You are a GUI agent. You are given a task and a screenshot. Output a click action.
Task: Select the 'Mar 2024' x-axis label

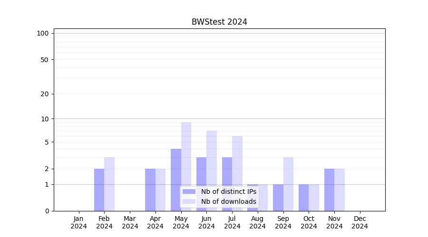[x=130, y=222]
